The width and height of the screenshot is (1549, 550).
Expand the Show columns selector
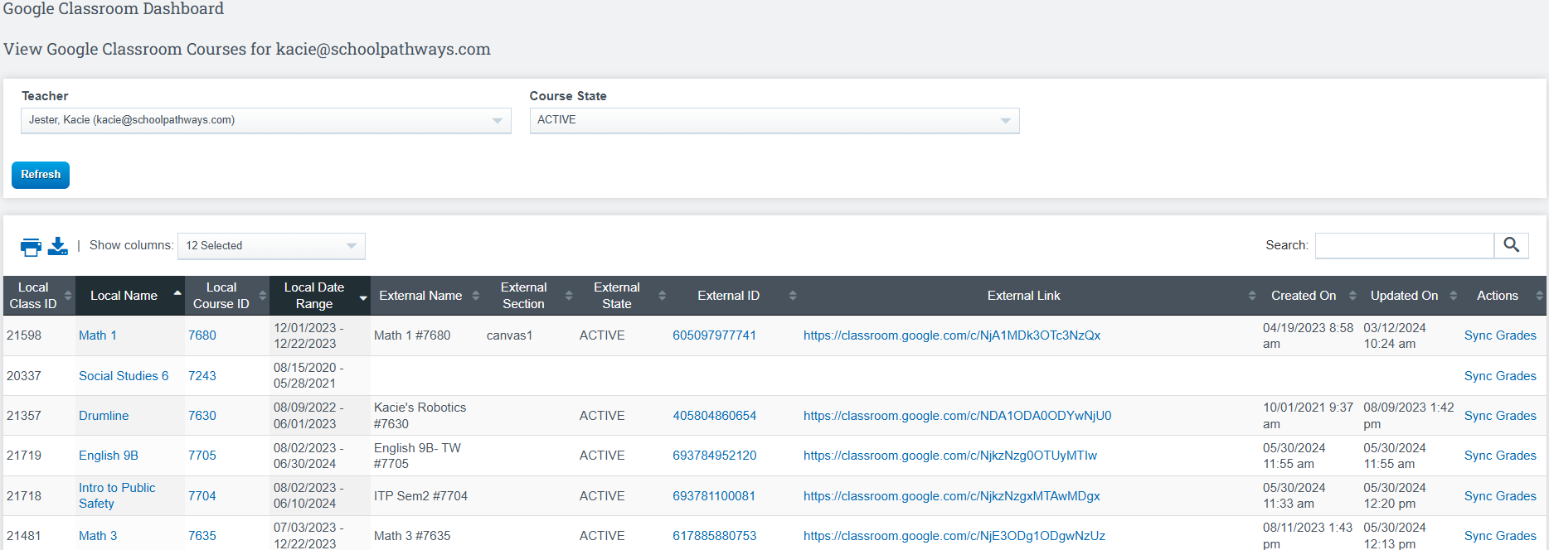[271, 246]
